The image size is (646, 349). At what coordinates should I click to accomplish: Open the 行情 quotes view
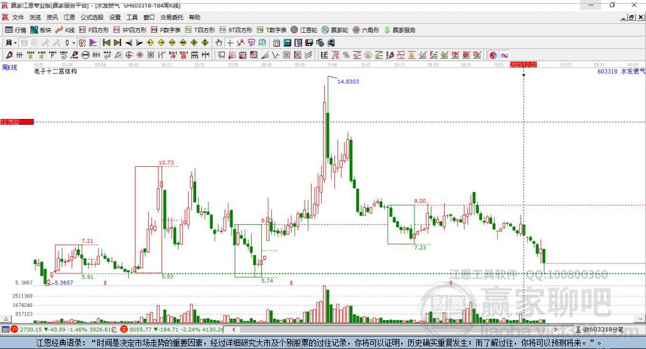point(15,30)
